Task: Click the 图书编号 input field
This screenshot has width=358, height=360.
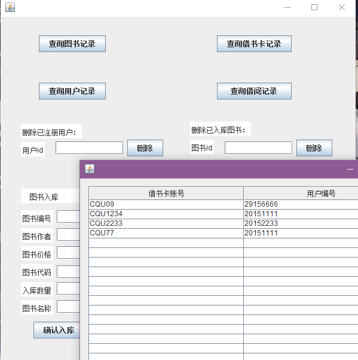Action: (x=68, y=216)
